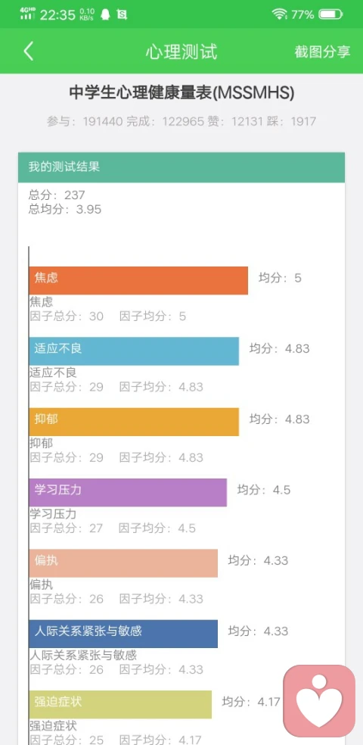Click 截图分享 share screenshot button
The image size is (363, 745).
click(x=322, y=51)
